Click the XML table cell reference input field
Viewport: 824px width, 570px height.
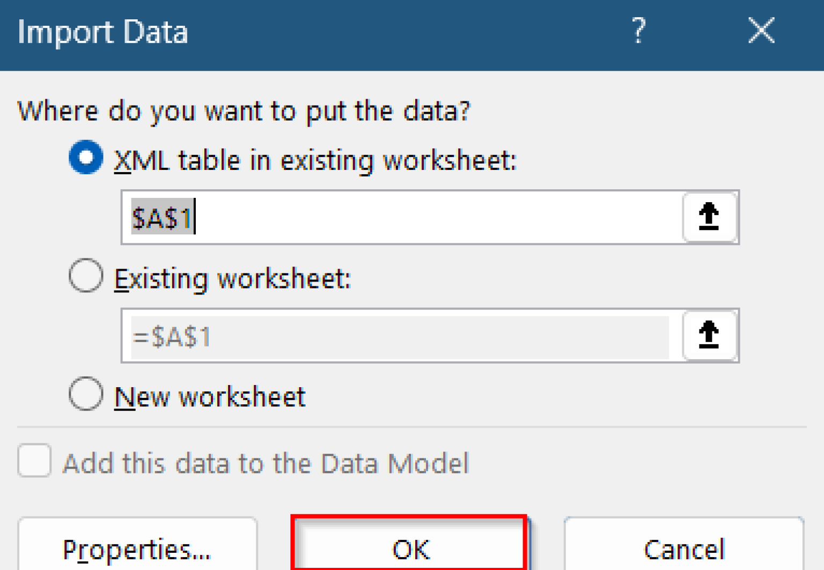[x=429, y=218]
